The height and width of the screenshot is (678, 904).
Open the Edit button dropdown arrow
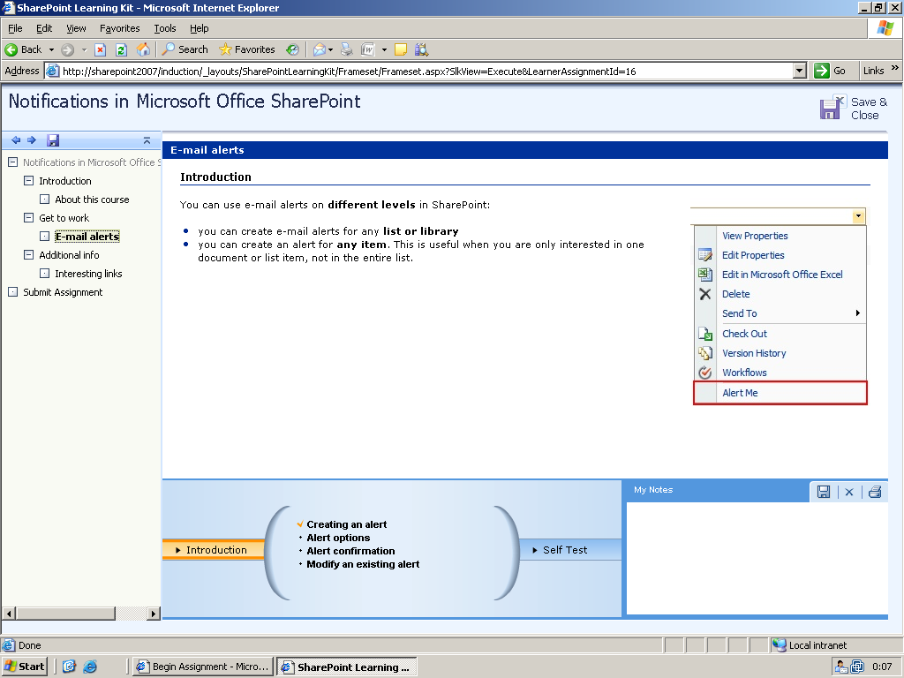click(385, 49)
